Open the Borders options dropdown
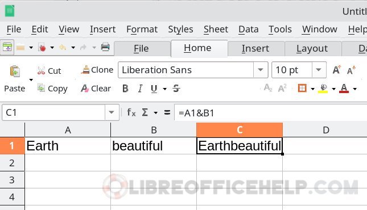 pyautogui.click(x=312, y=89)
